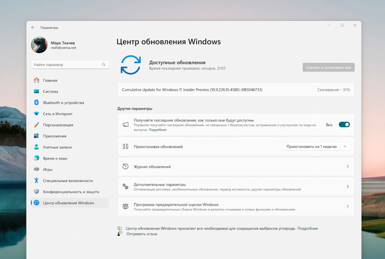Click the Personalization paintbrush icon
The image size is (385, 259).
36,125
